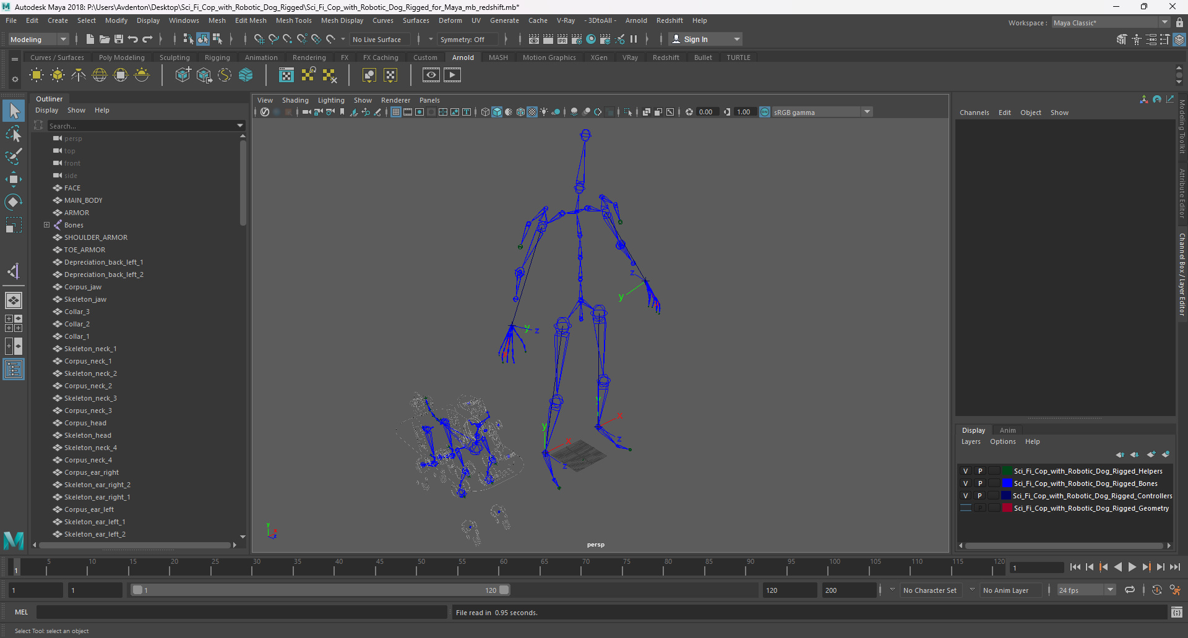
Task: Open the Workspace Maya Classic dropdown
Action: (x=1111, y=23)
